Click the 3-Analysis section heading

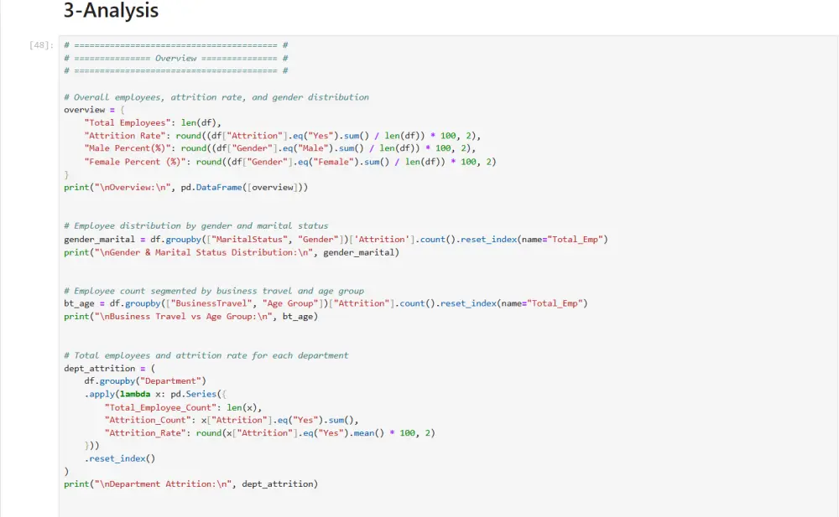point(111,12)
